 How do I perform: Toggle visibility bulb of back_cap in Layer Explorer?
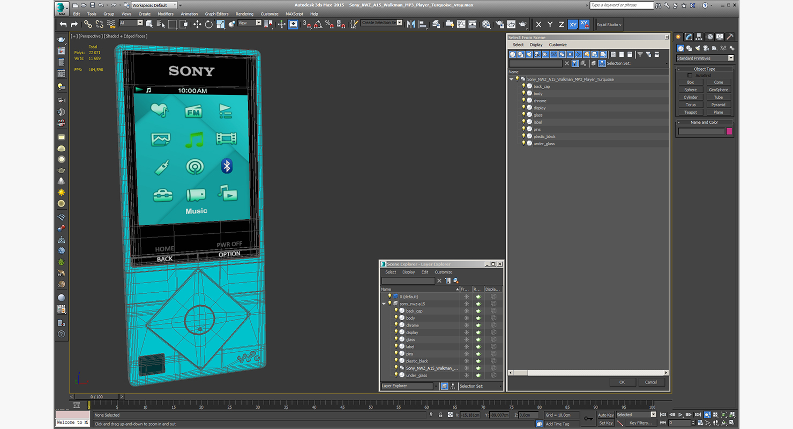(396, 310)
